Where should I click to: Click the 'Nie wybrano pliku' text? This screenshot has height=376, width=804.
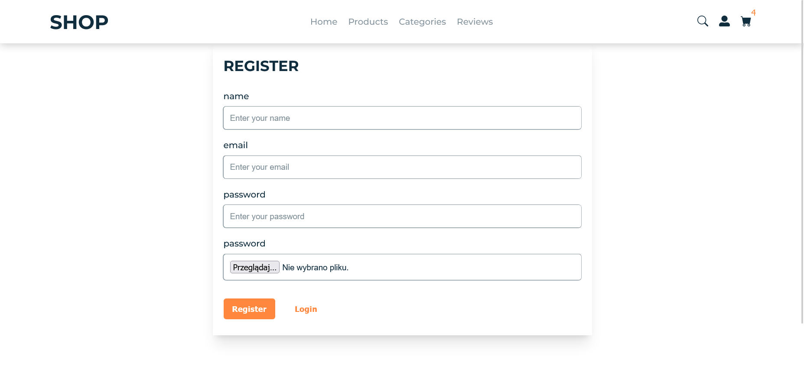coord(315,267)
